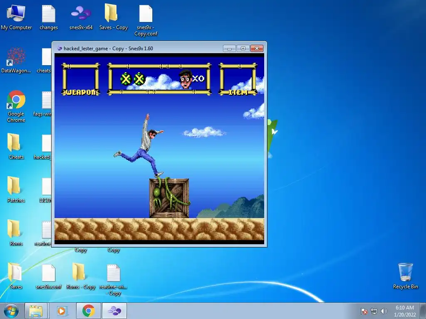Screen dimensions: 426x319
Task: Maximize the Snes9x window
Action: [243, 49]
